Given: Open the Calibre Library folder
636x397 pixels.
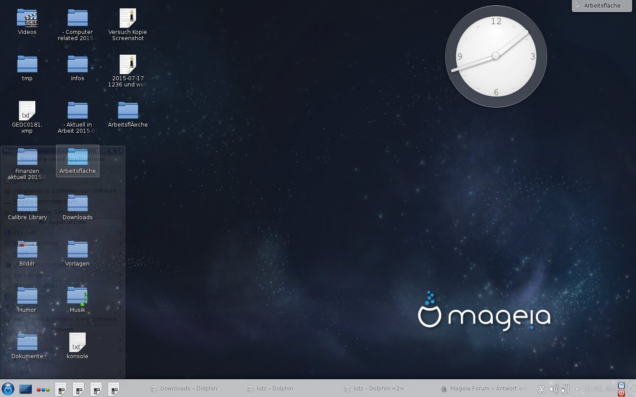Looking at the screenshot, I should [x=27, y=207].
